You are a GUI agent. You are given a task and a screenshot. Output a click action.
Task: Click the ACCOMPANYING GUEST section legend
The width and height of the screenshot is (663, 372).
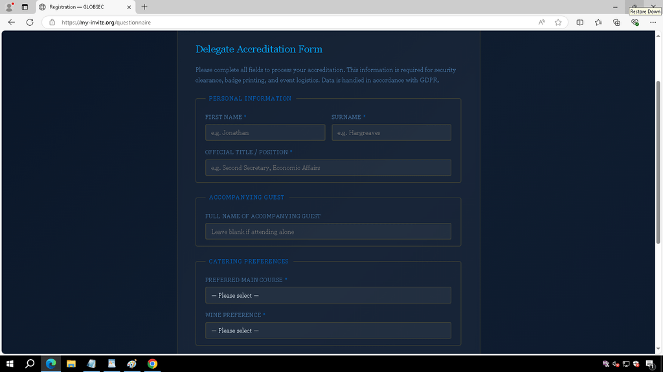coord(247,198)
